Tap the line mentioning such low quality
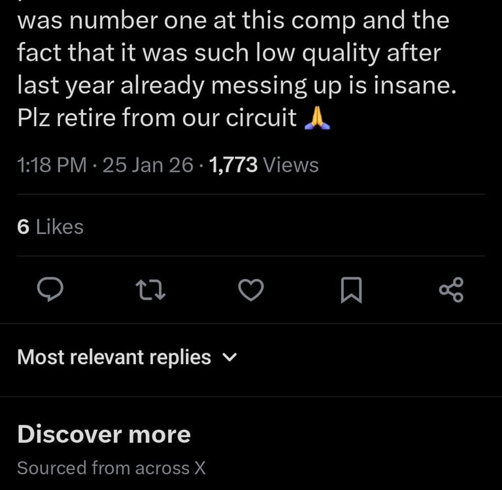 229,54
